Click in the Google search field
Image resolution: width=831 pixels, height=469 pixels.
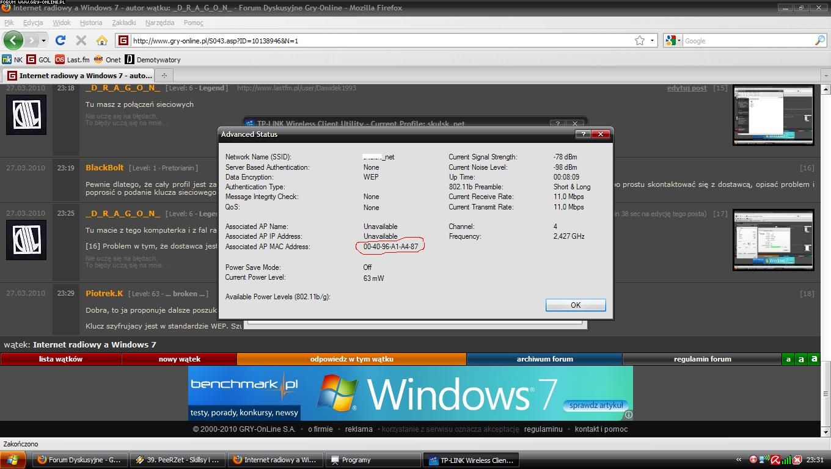tap(747, 41)
